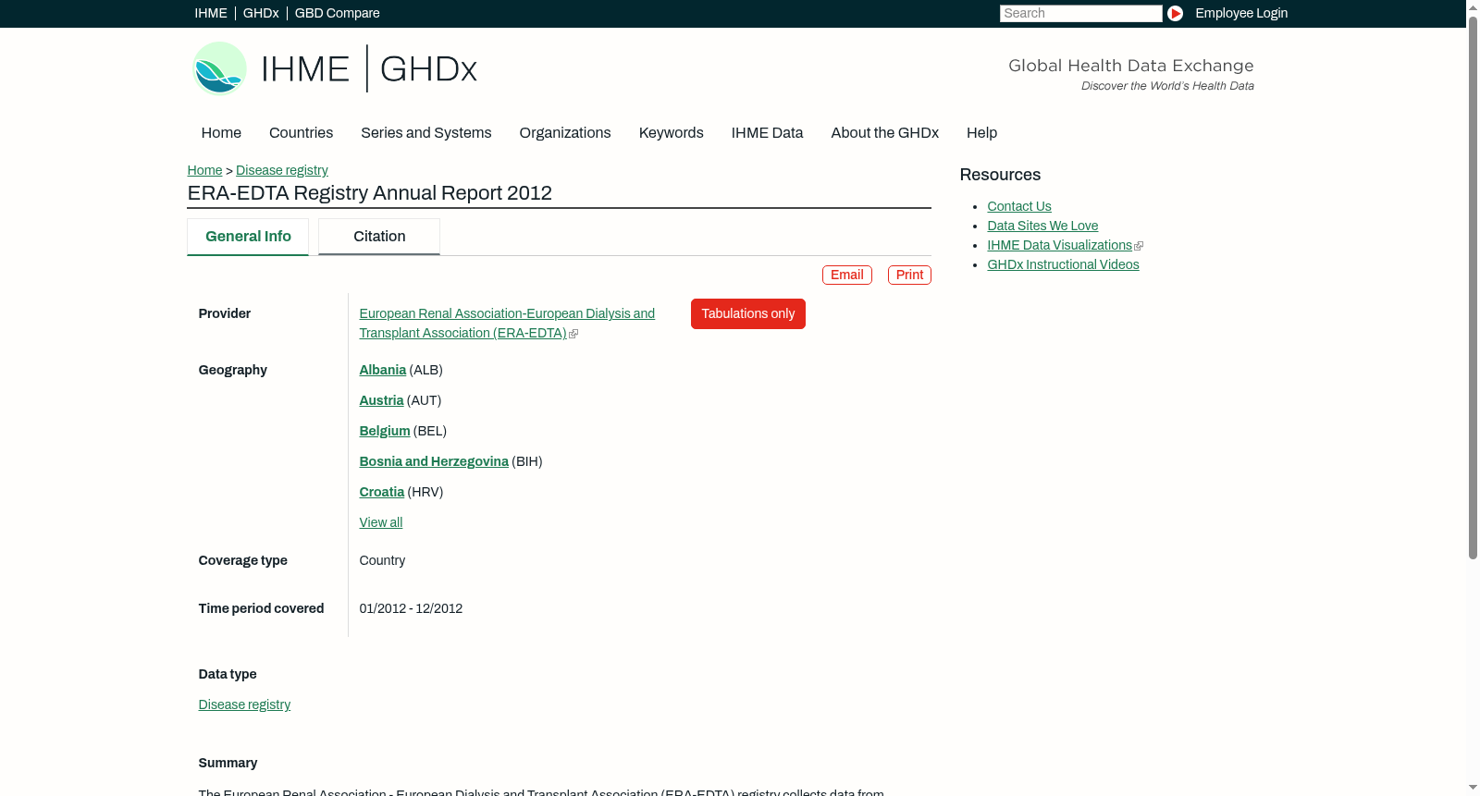Open Croatia geography link
Image resolution: width=1480 pixels, height=796 pixels.
382,492
